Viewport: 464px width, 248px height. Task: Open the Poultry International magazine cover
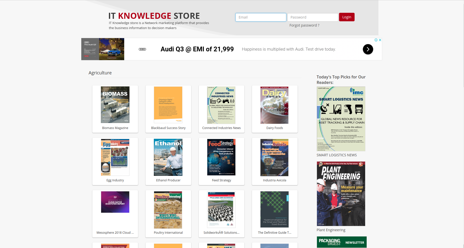point(168,210)
